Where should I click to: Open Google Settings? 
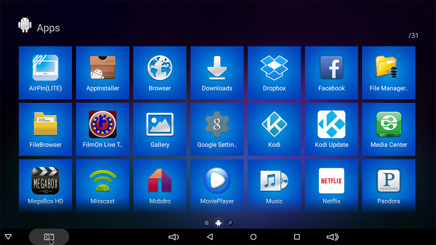pyautogui.click(x=217, y=129)
